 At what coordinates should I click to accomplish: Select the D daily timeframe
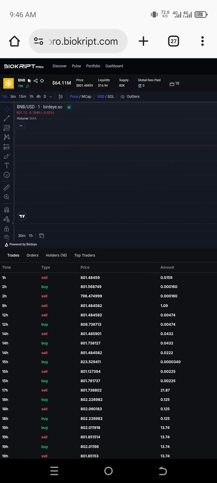point(45,97)
